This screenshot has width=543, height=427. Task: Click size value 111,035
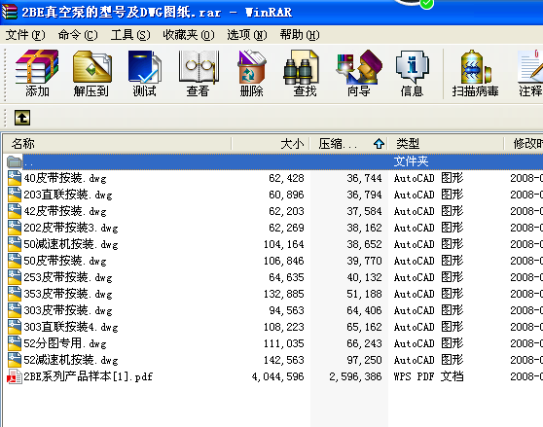pos(283,343)
